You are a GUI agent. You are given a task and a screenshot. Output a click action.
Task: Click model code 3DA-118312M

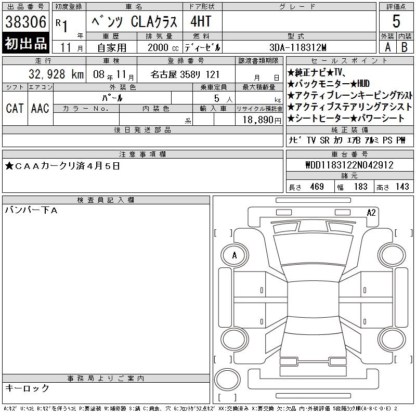298,47
